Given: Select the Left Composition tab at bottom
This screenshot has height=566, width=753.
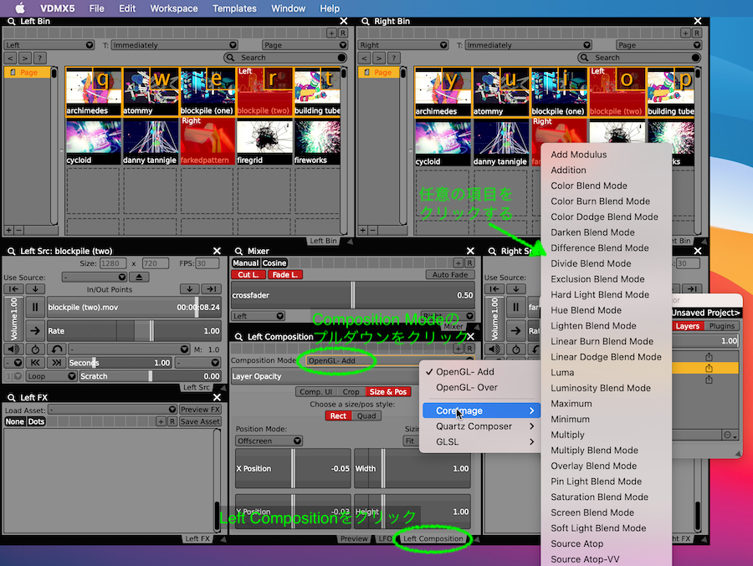Looking at the screenshot, I should point(433,538).
